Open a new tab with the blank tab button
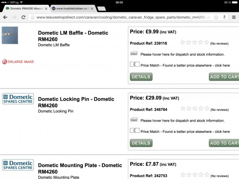Viewport: 239px width, 179px height. [101, 8]
